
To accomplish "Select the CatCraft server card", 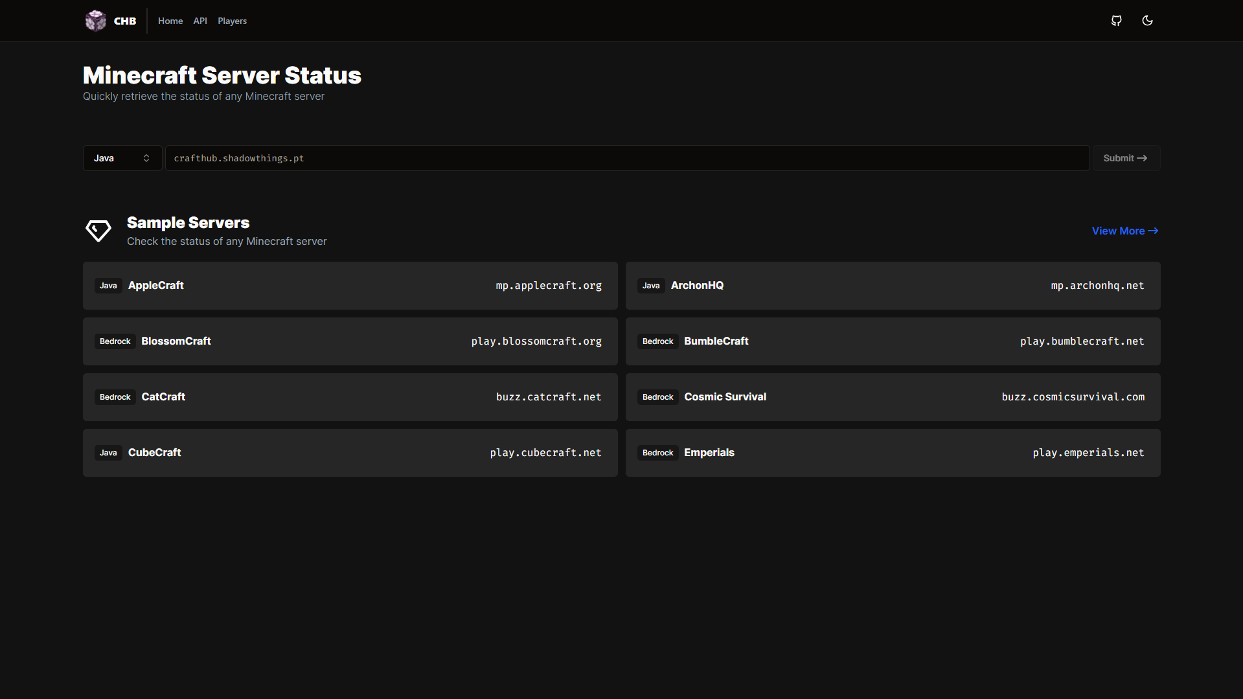I will pos(350,397).
